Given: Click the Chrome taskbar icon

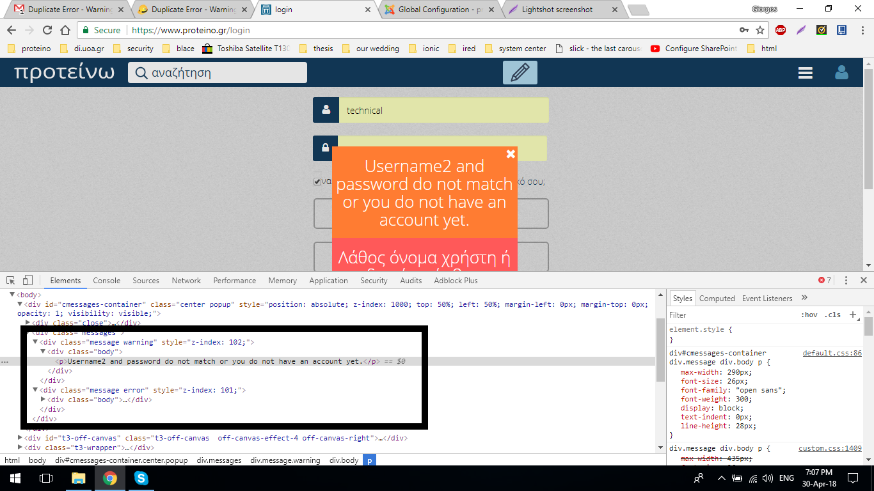Looking at the screenshot, I should (110, 478).
